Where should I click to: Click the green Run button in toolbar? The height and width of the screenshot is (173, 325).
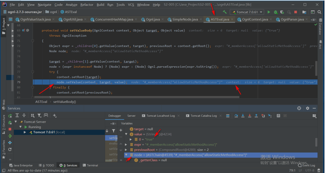[x=269, y=12]
